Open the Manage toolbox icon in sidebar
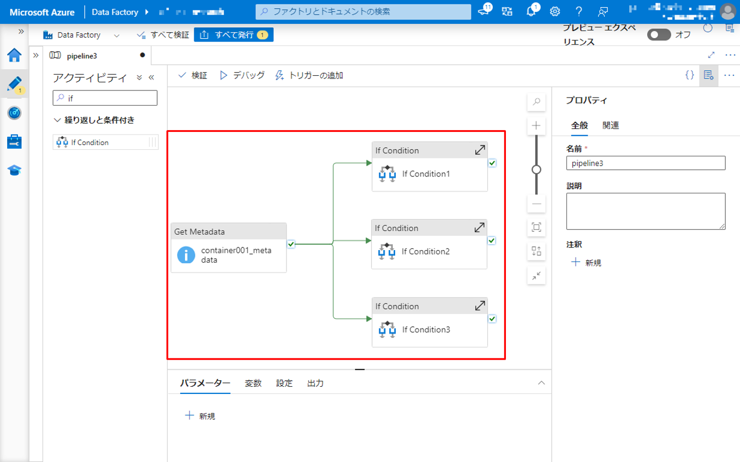Viewport: 740px width, 462px height. coord(14,142)
